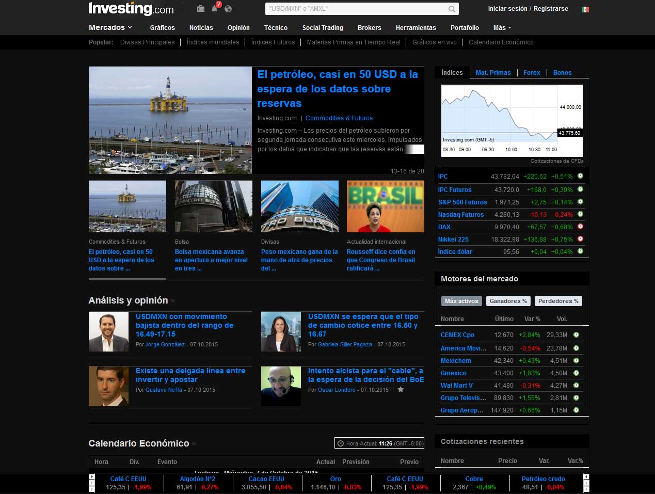Click inside the USD/MXN search field
655x494 pixels.
[356, 8]
